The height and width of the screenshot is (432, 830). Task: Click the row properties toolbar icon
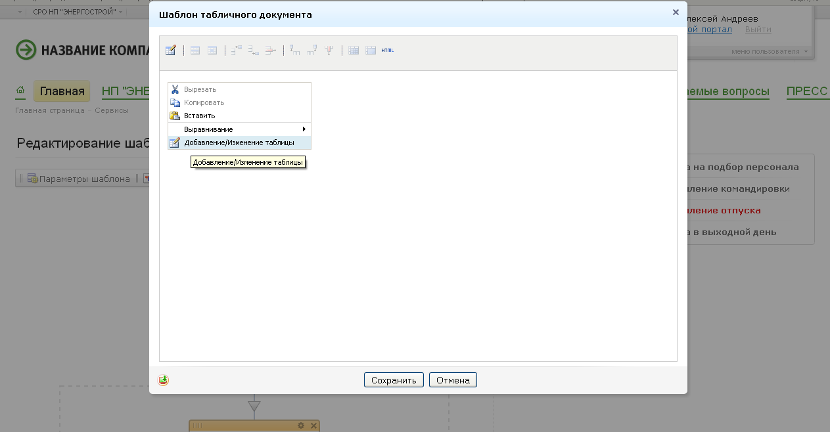click(x=195, y=51)
